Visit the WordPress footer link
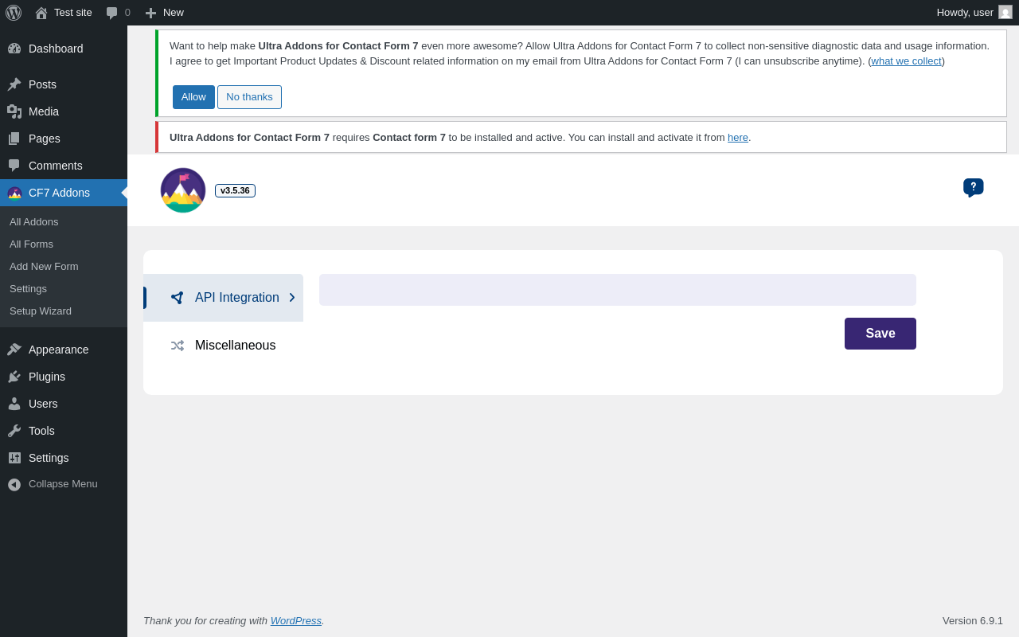The image size is (1019, 637). pyautogui.click(x=296, y=621)
